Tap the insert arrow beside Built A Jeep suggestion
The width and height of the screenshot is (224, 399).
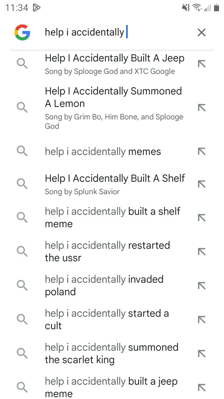click(x=202, y=63)
